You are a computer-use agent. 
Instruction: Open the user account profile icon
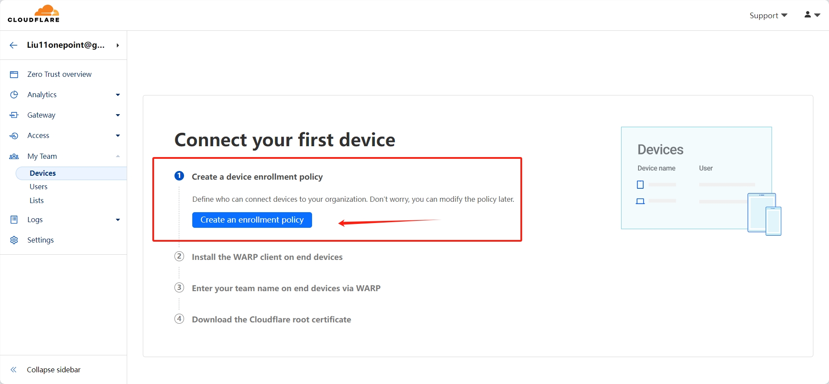click(x=812, y=15)
